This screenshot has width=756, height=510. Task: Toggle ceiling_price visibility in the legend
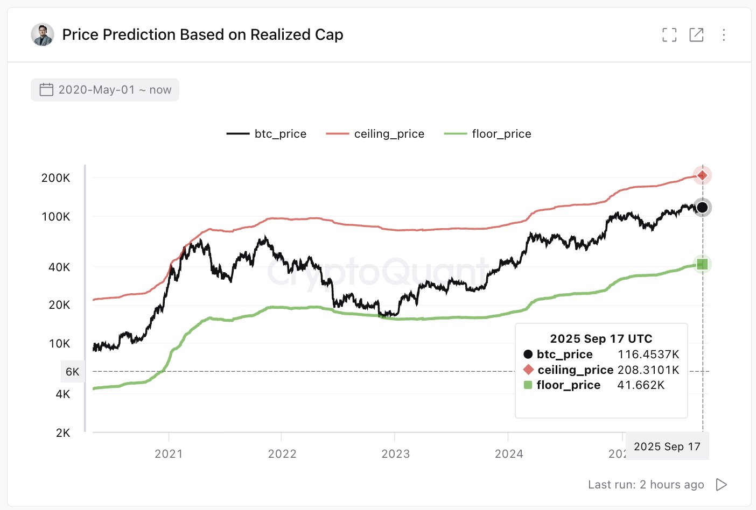(389, 133)
